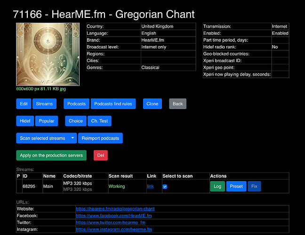Open the Podcasts button
This screenshot has width=305, height=235.
[x=76, y=103]
